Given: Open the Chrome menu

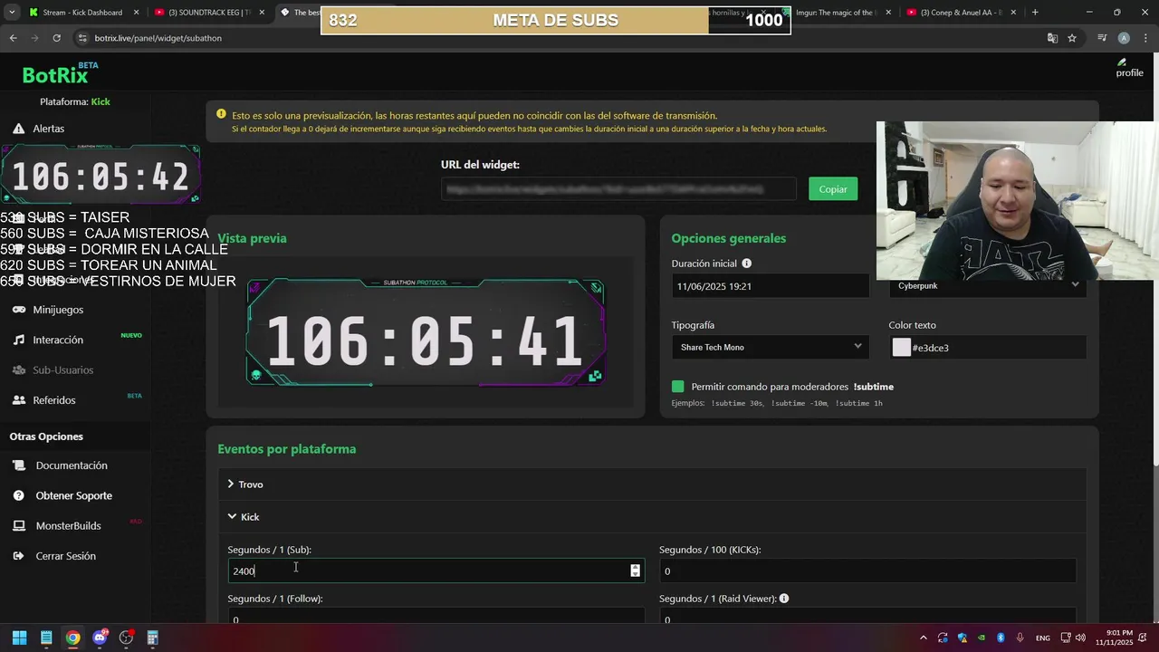Looking at the screenshot, I should 1145,38.
